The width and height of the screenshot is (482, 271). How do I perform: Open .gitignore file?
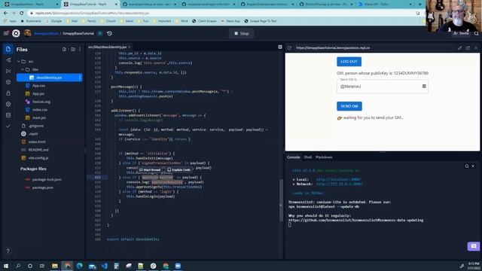pos(36,126)
